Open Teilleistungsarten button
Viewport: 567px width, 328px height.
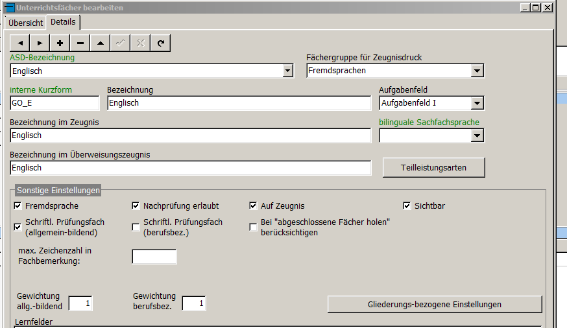pyautogui.click(x=433, y=168)
